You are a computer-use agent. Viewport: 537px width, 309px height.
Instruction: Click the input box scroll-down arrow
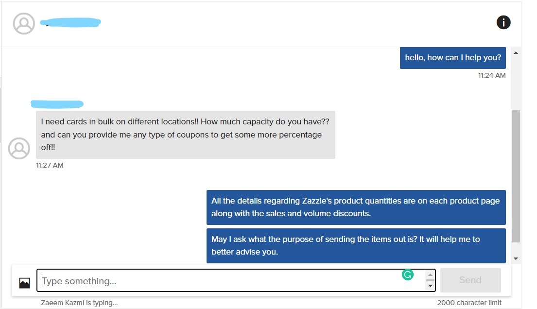click(x=430, y=286)
